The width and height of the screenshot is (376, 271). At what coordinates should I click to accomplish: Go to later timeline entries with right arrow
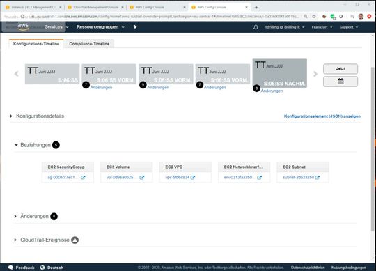point(315,74)
